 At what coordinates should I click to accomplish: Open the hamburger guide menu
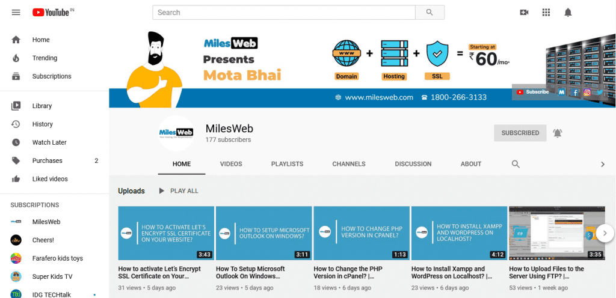pyautogui.click(x=16, y=13)
